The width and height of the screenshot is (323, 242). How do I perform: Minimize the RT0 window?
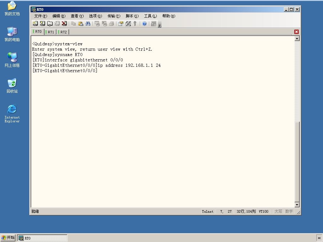(286, 9)
